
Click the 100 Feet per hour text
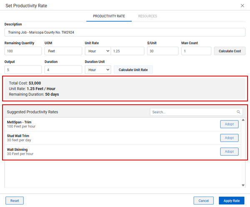[x=21, y=126]
